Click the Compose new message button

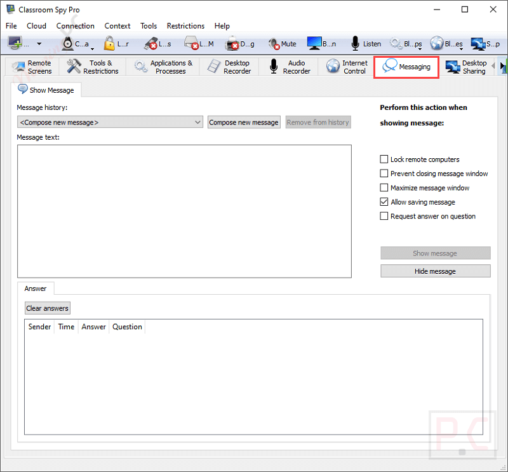(x=244, y=121)
